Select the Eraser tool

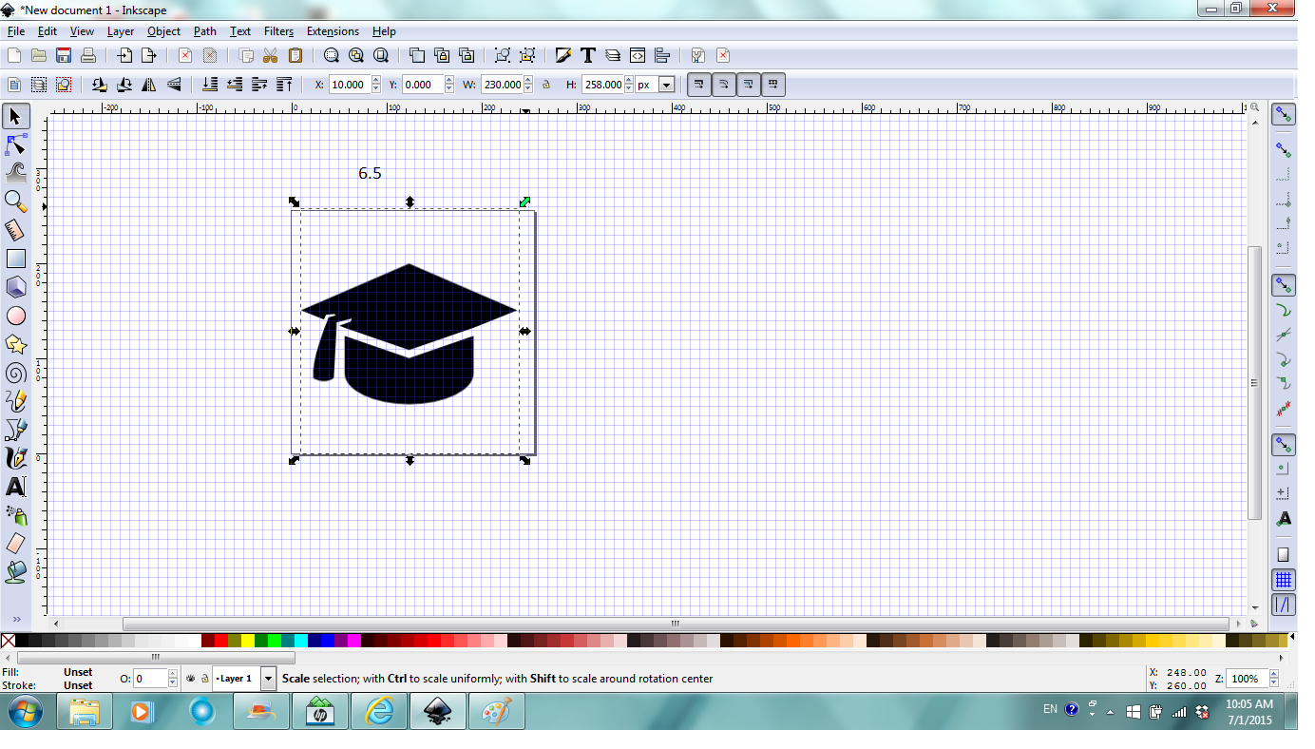16,544
